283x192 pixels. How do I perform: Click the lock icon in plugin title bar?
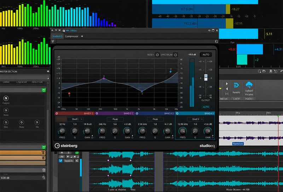64,30
